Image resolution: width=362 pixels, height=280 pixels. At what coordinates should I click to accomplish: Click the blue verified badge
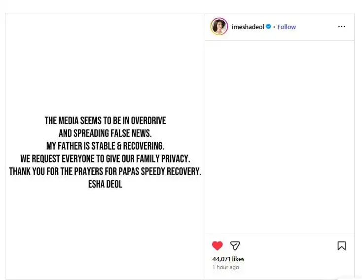point(269,27)
